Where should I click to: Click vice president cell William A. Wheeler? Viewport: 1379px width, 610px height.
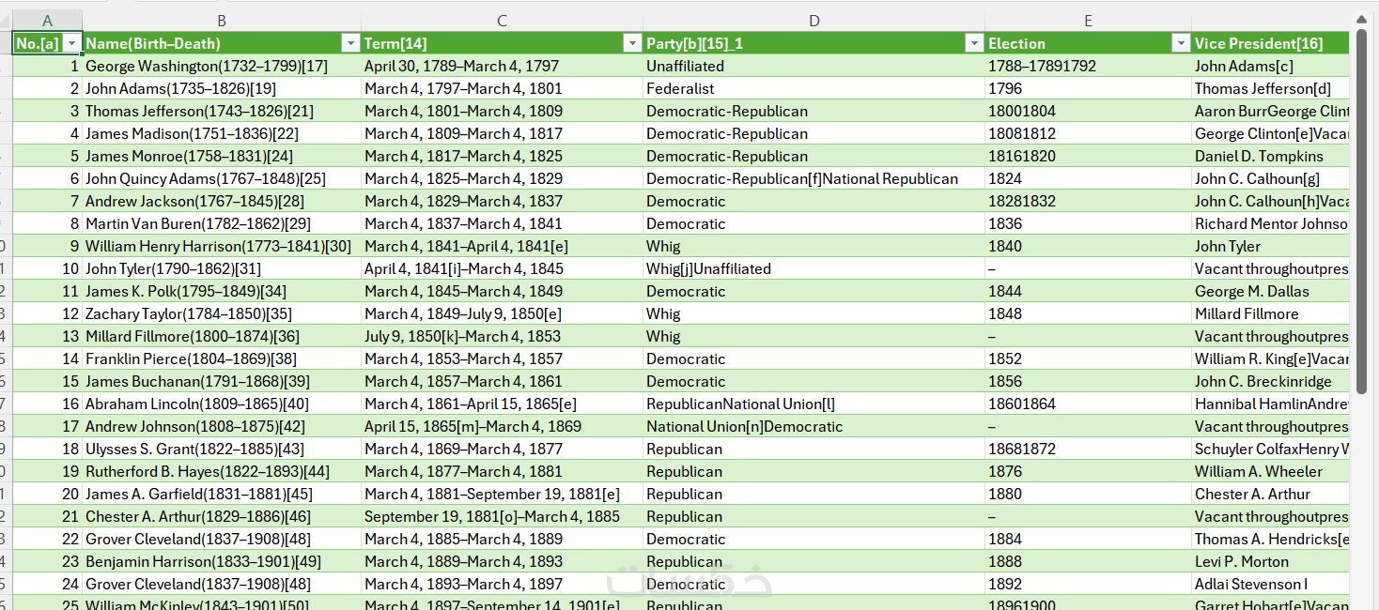point(1270,471)
